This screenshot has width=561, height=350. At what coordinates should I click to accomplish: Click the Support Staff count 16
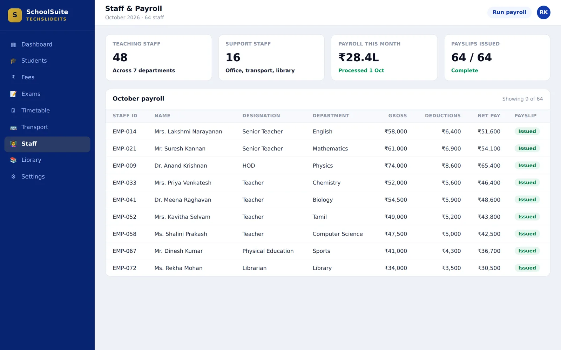[233, 57]
